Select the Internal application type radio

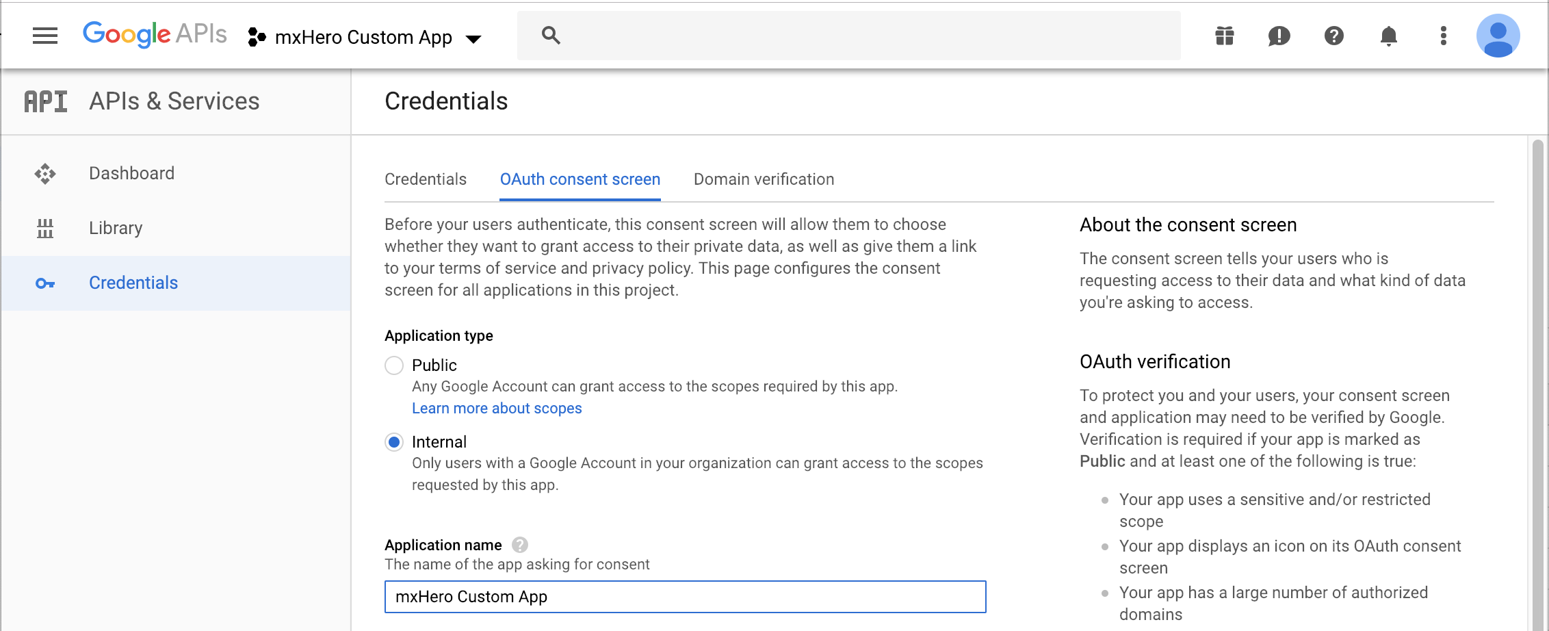[394, 442]
